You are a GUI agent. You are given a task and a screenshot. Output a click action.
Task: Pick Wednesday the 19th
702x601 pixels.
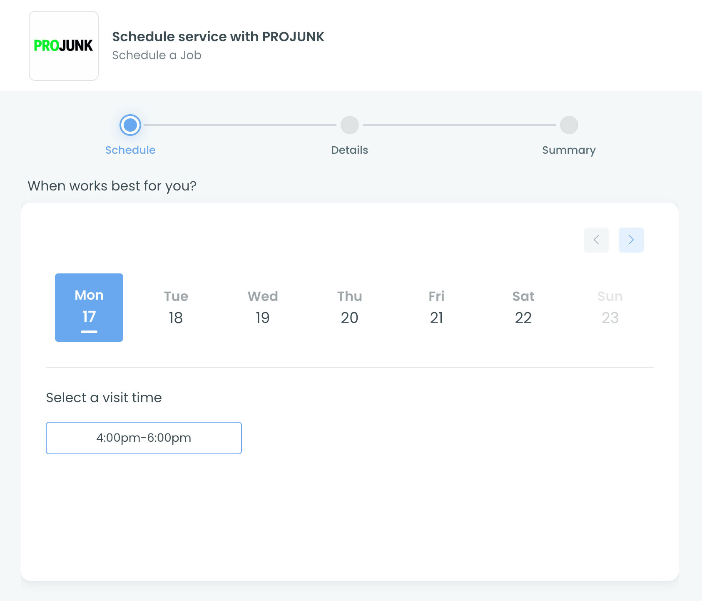click(263, 308)
